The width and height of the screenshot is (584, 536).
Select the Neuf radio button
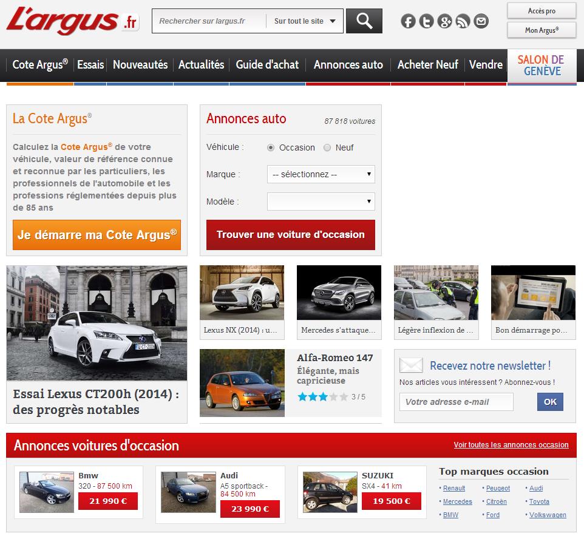point(327,148)
